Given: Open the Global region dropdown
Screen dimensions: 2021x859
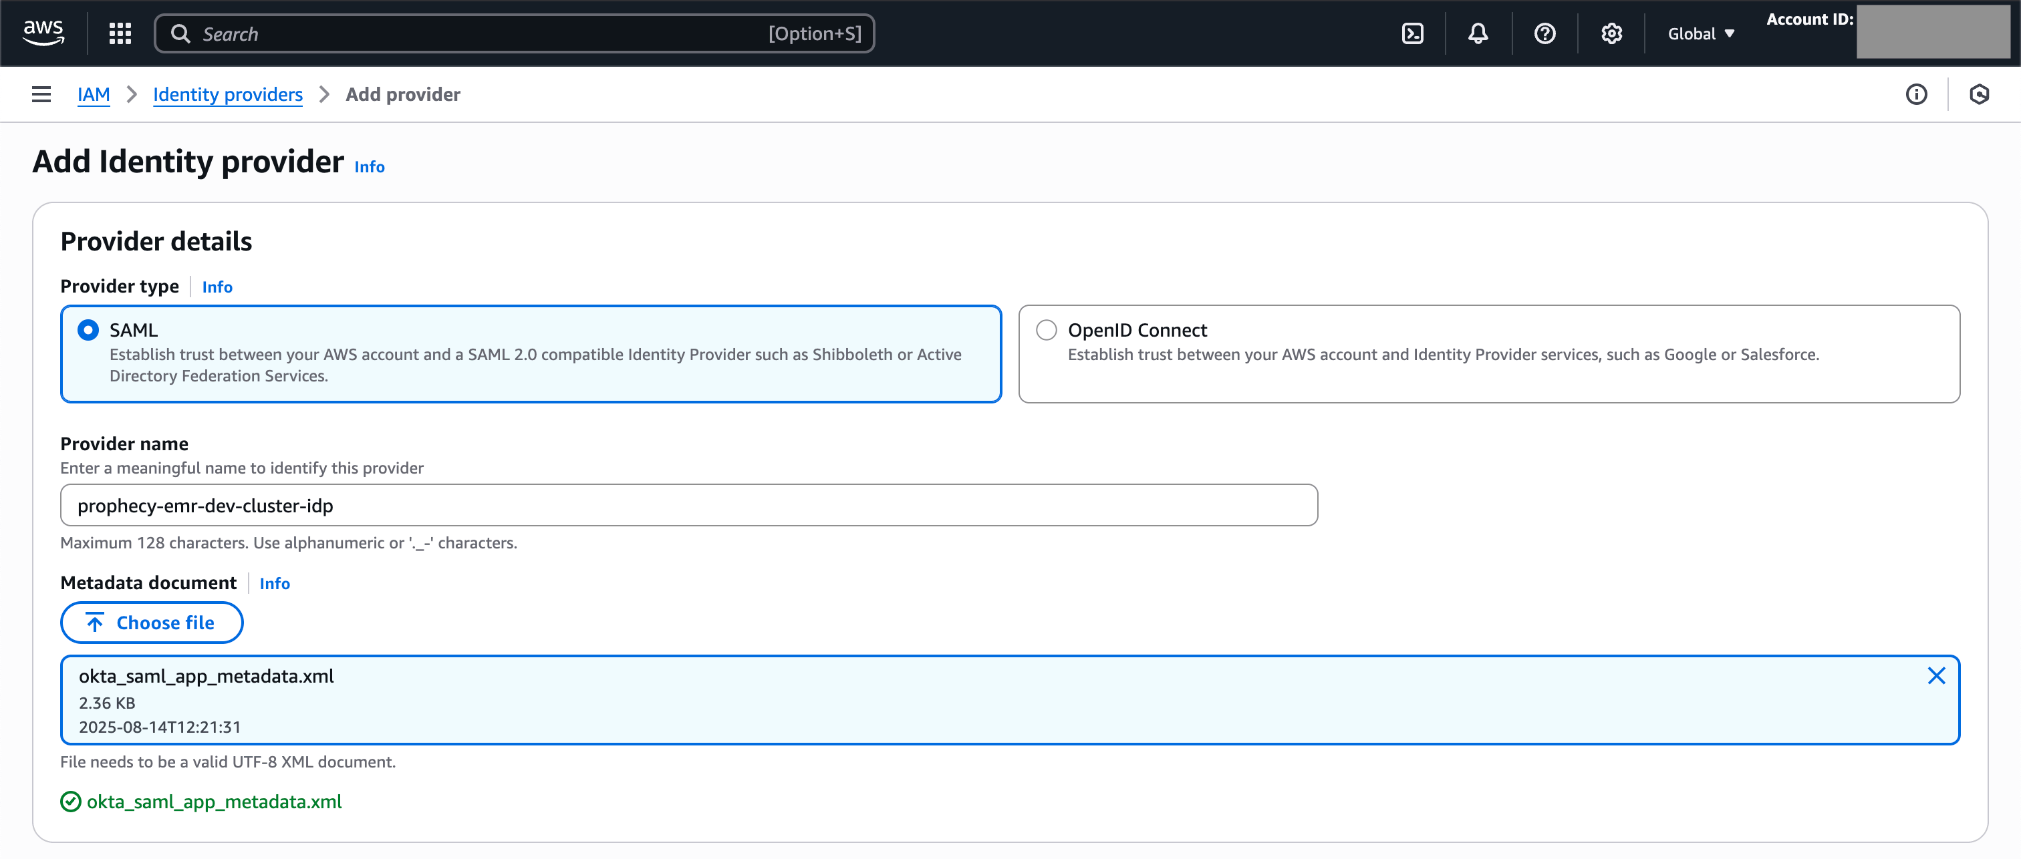Looking at the screenshot, I should [1700, 33].
